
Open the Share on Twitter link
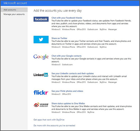click(59, 38)
